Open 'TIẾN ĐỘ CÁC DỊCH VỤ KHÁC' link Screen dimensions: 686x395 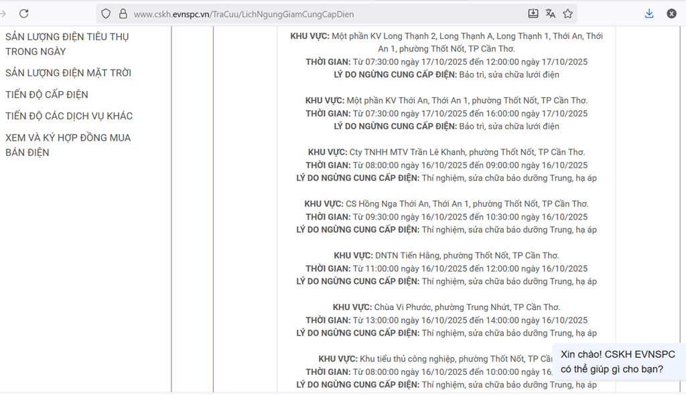(69, 116)
